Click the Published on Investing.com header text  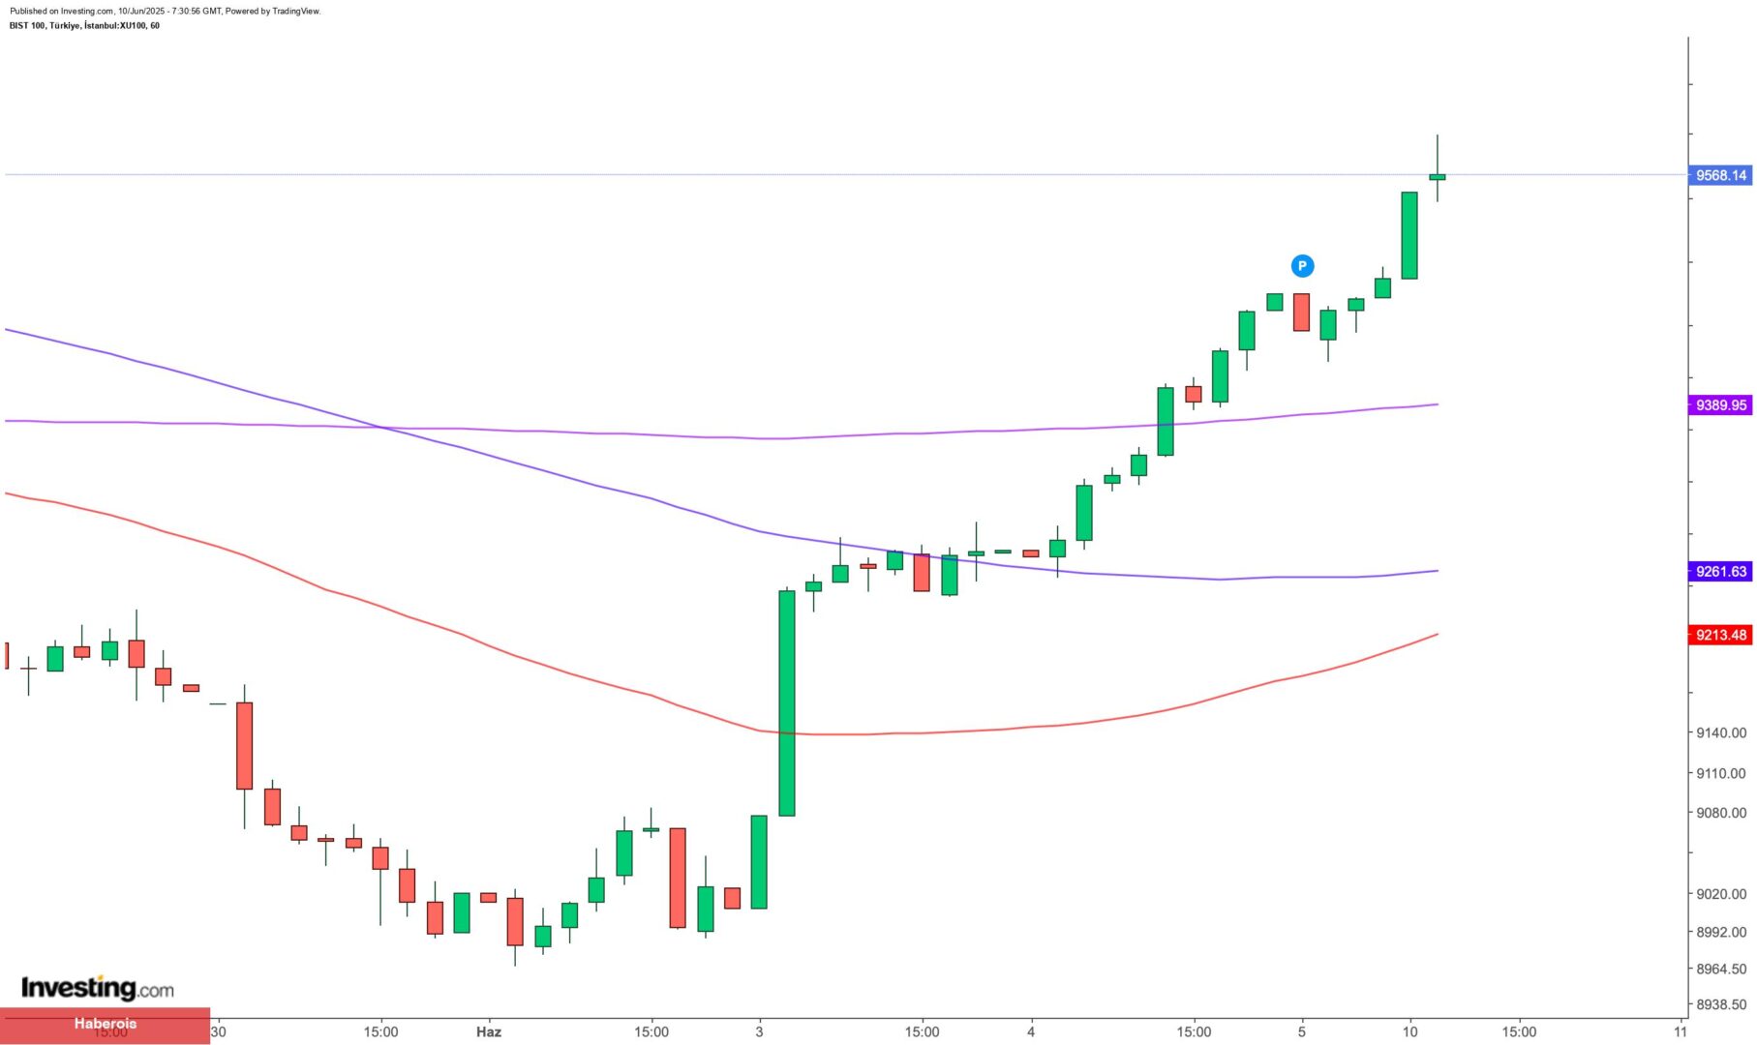(x=165, y=12)
